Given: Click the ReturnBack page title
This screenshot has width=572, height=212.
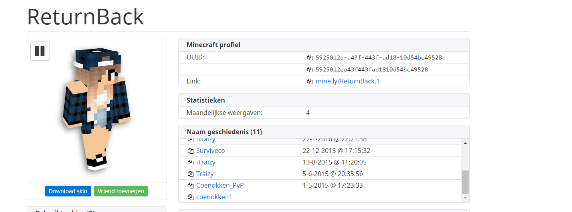Looking at the screenshot, I should 85,17.
